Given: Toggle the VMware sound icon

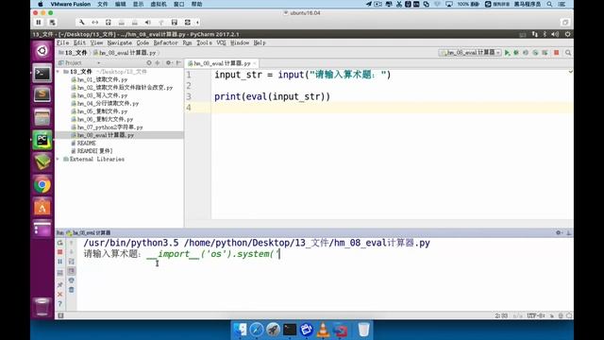Looking at the screenshot, I should tap(147, 23).
